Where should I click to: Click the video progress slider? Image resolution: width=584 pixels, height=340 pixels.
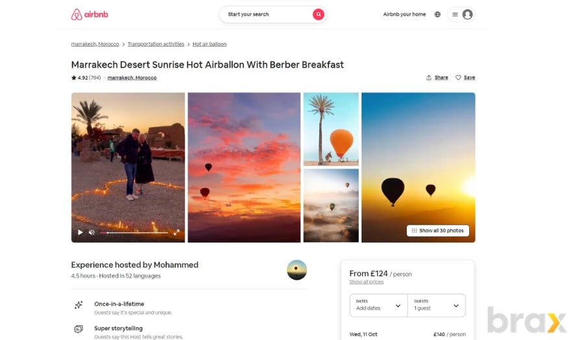pos(134,232)
